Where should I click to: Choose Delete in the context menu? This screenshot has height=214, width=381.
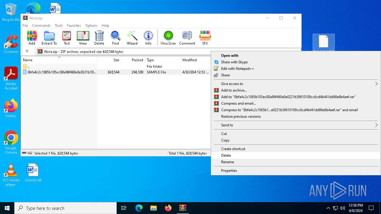(296, 155)
